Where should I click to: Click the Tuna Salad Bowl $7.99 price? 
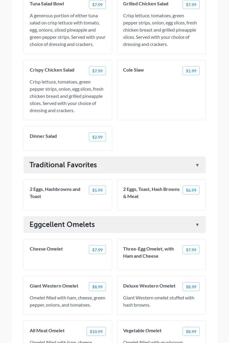point(97,4)
